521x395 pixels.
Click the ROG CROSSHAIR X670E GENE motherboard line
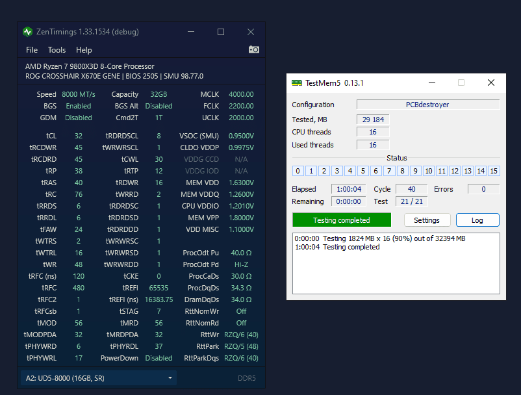114,76
